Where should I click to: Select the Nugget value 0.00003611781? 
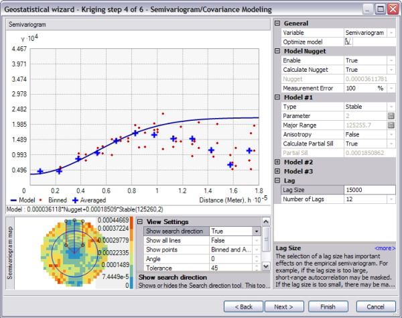tap(366, 79)
